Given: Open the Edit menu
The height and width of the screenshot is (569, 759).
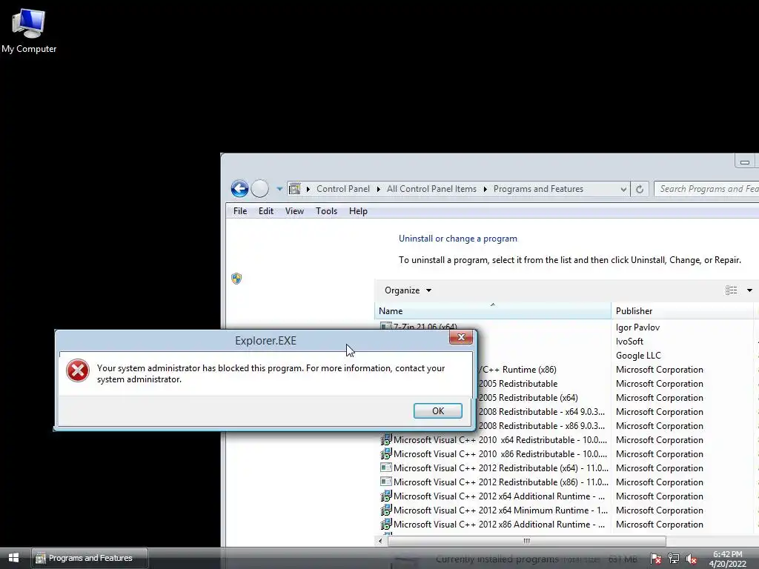Looking at the screenshot, I should (x=266, y=211).
